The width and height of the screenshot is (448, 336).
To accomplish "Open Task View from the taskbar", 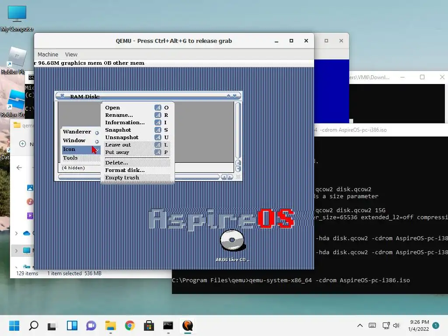I will (x=52, y=325).
